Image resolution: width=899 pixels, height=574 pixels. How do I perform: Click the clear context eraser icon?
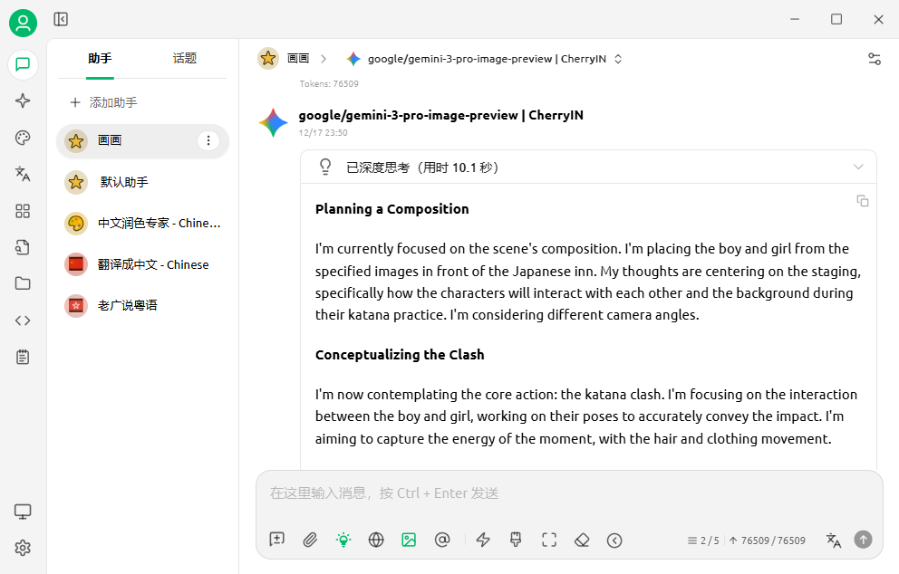tap(582, 540)
